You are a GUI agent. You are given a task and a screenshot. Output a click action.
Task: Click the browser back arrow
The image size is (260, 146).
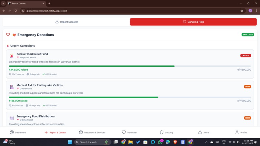click(4, 11)
